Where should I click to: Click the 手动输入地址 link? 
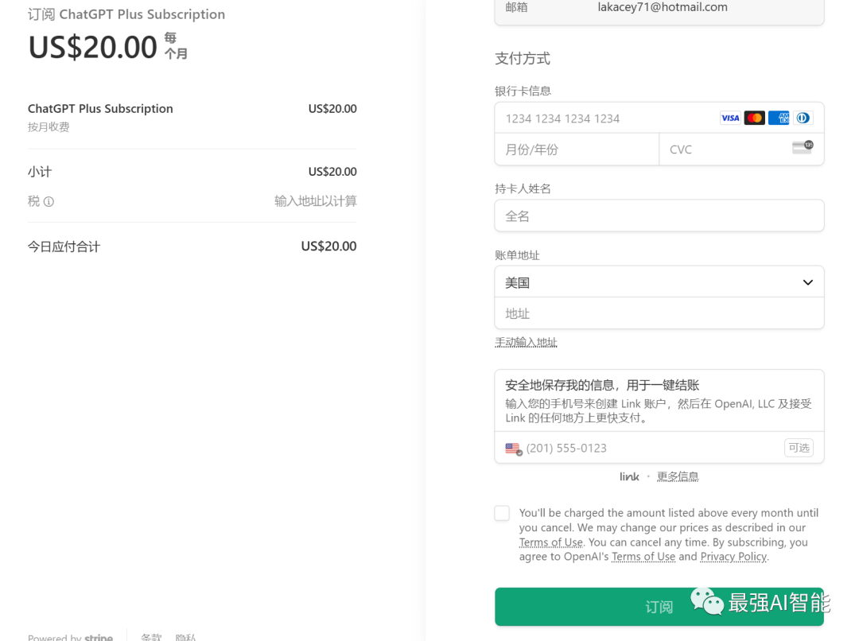coord(526,343)
